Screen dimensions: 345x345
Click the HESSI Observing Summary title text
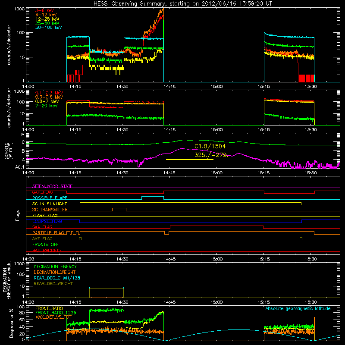click(183, 4)
